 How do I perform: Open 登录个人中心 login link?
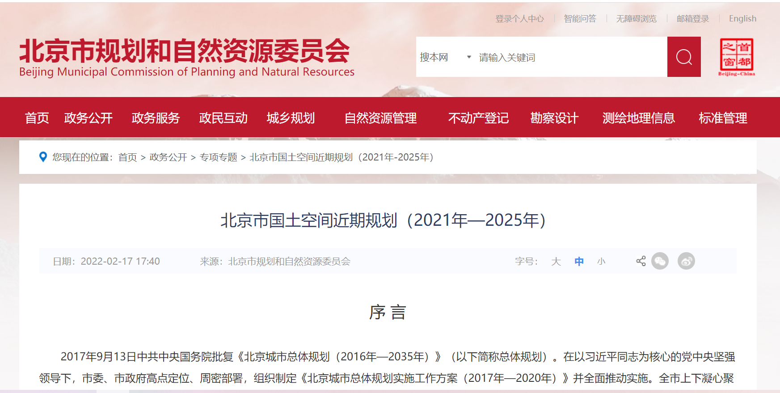[519, 19]
